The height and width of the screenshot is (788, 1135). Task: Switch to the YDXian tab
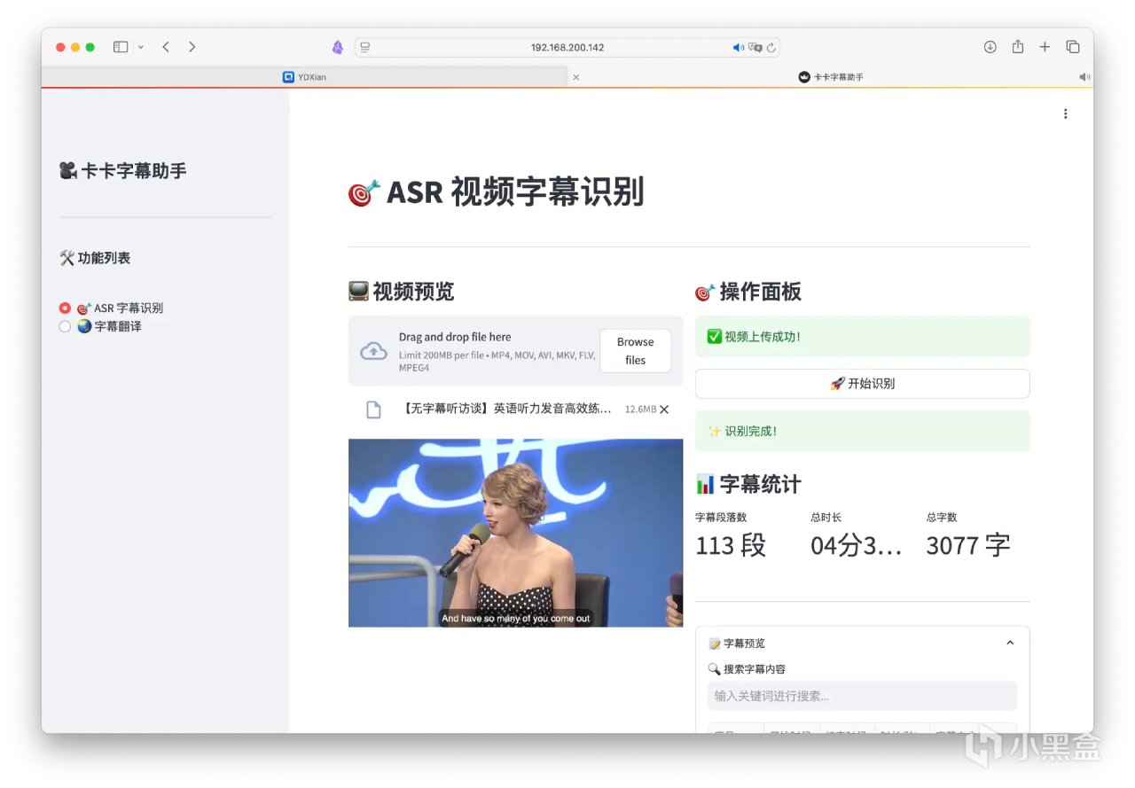[x=304, y=77]
